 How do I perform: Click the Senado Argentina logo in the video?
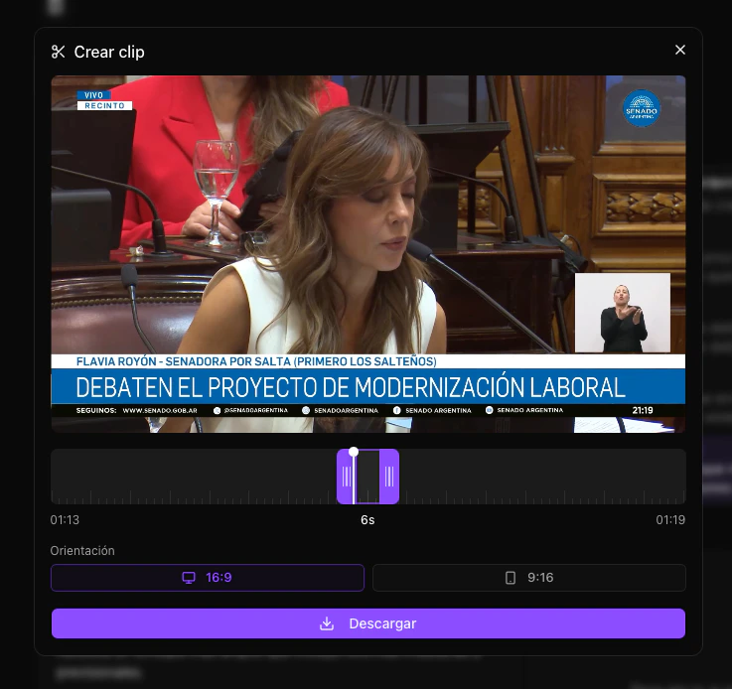[642, 108]
